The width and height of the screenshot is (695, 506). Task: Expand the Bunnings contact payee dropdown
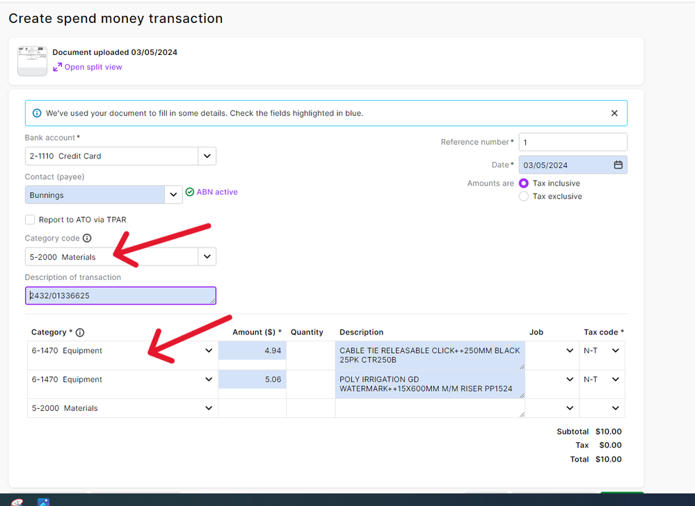[x=173, y=195]
